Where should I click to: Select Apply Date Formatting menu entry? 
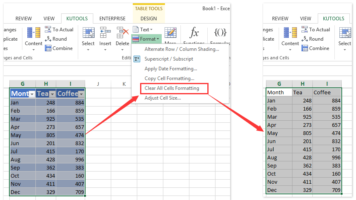(x=171, y=69)
